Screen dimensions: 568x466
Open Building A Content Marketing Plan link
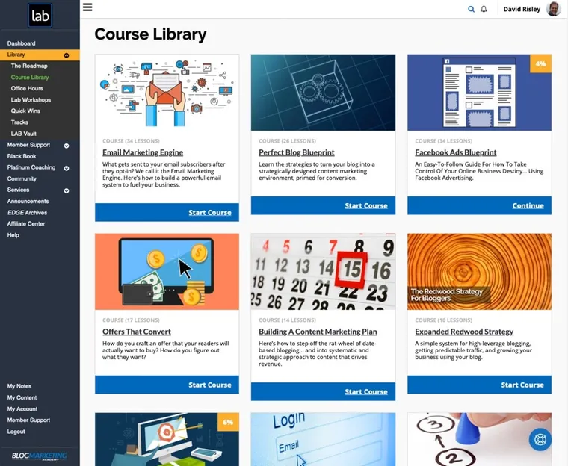click(318, 332)
